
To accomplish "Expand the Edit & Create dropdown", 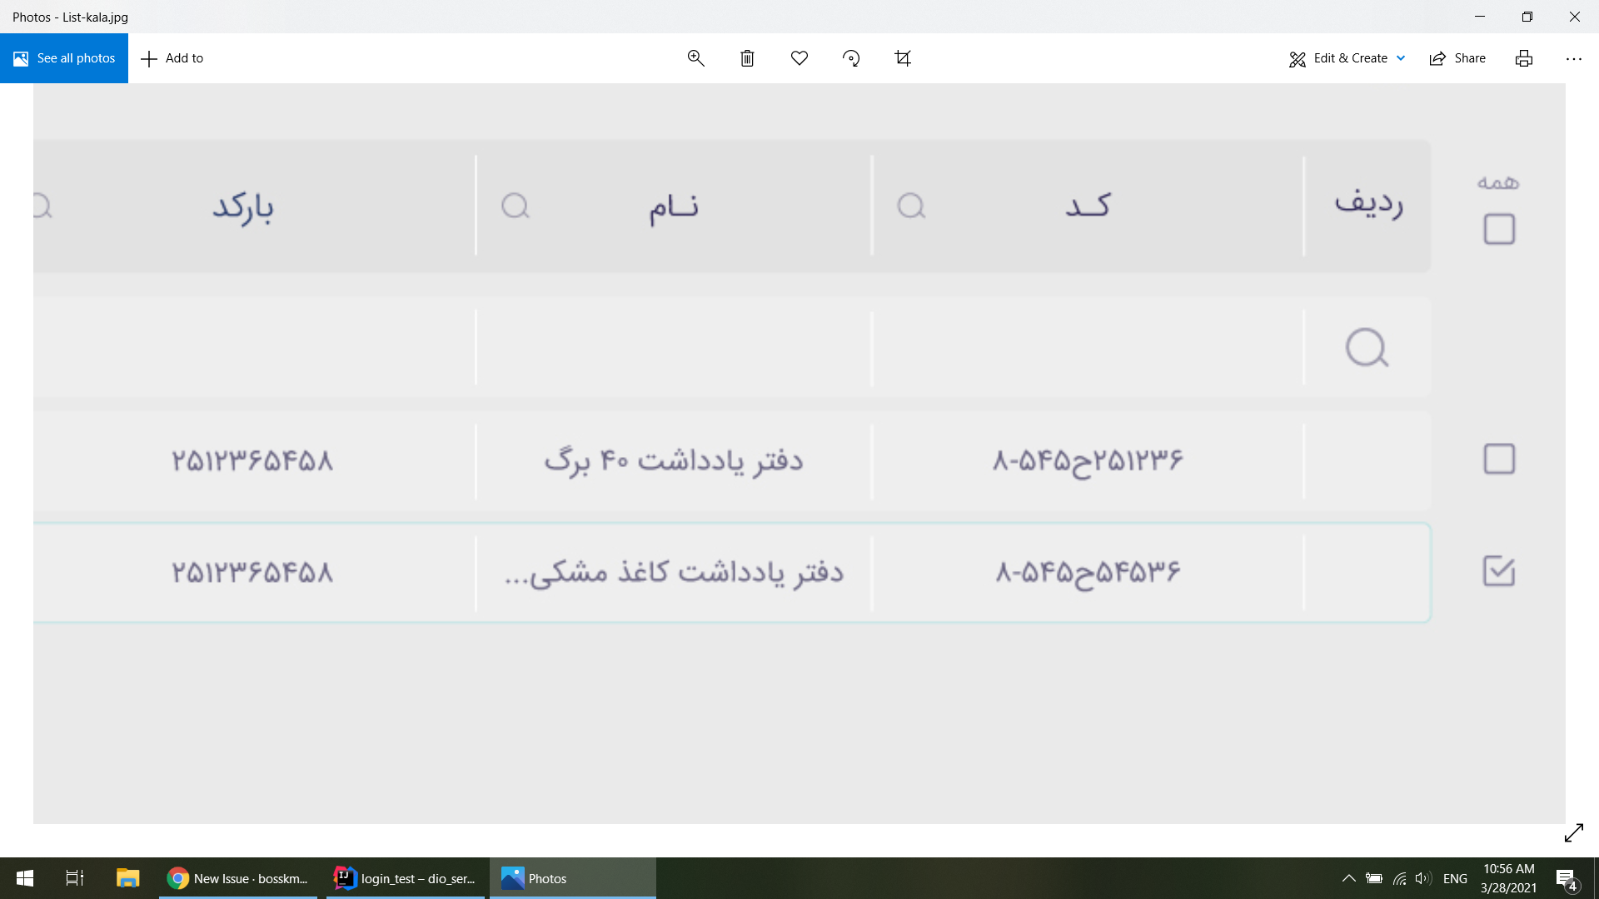I will (1401, 58).
